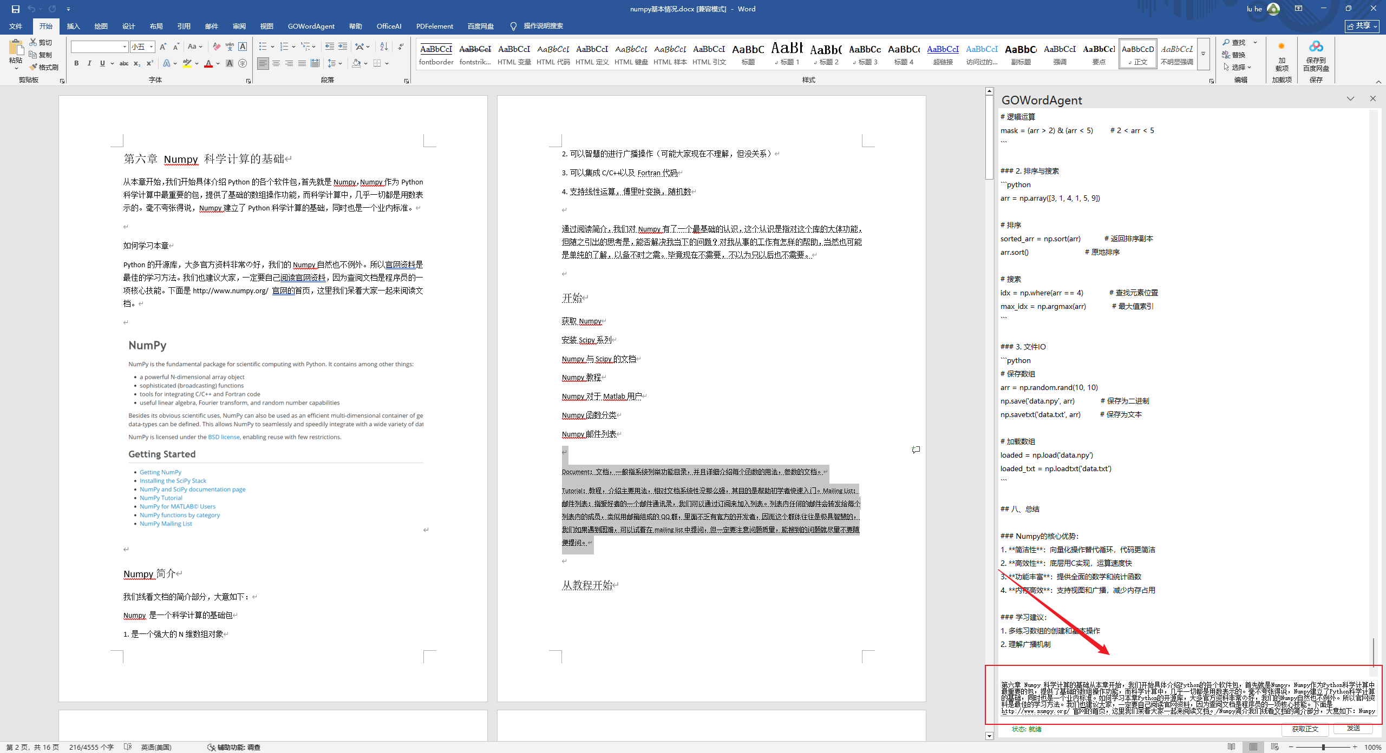Screen dimensions: 1386x753
Task: Click the clear formatting eraser icon
Action: (x=217, y=47)
